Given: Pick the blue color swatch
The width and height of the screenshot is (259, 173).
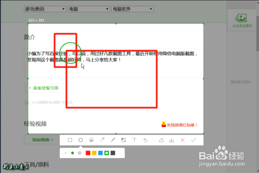Looking at the screenshot, I should (100, 153).
